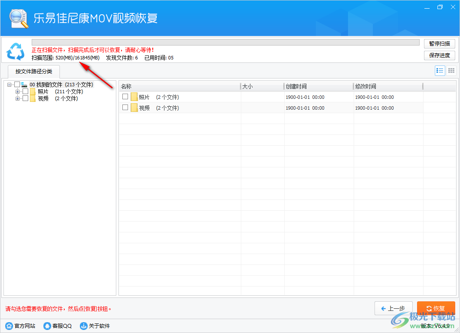Click the 关于软件 info icon
This screenshot has height=333, width=460.
(84, 326)
